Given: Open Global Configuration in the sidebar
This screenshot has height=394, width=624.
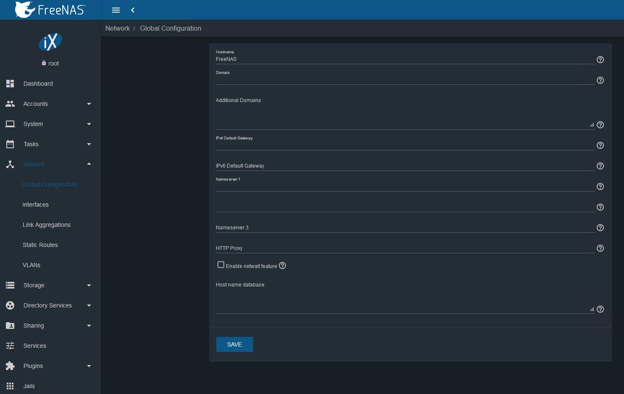Looking at the screenshot, I should pyautogui.click(x=50, y=184).
